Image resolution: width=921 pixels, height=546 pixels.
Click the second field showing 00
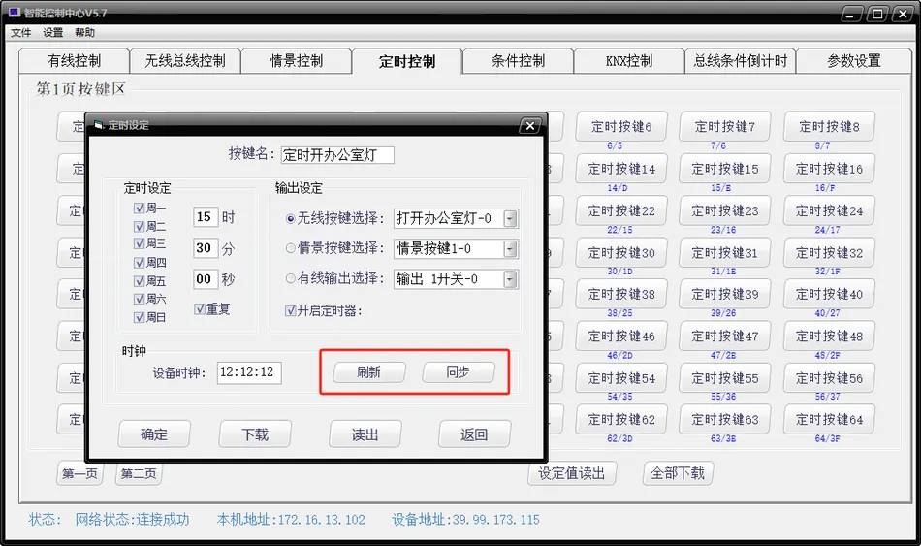[206, 279]
